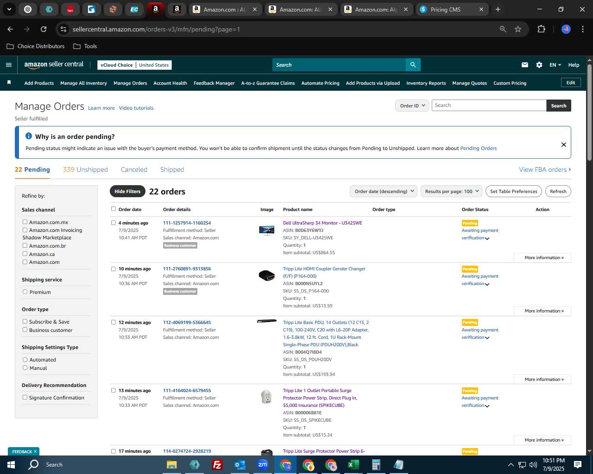Open the messages envelope icon
Image resolution: width=593 pixels, height=474 pixels.
525,65
